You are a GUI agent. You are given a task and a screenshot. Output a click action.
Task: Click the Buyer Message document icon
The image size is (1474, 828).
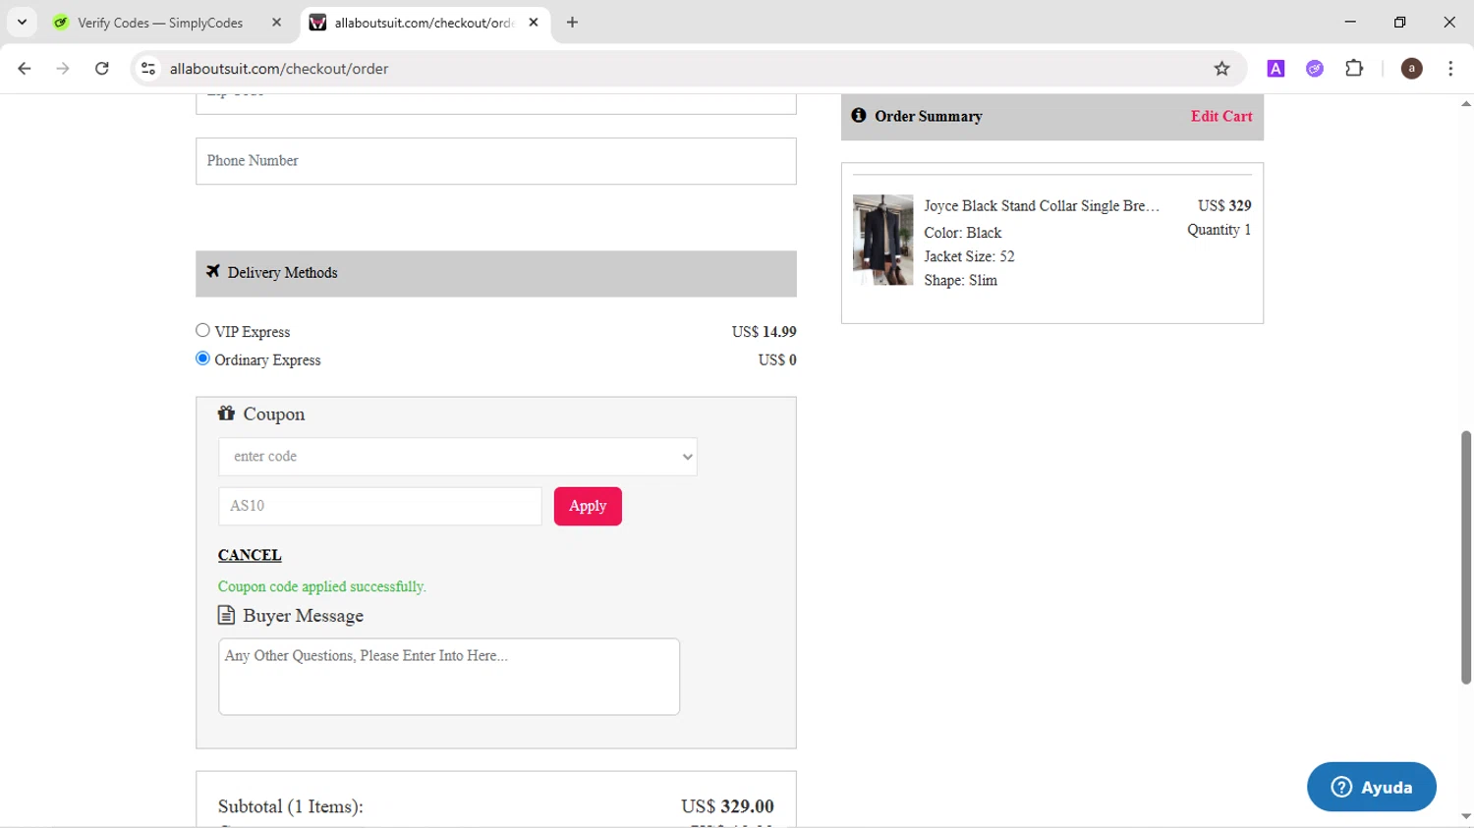[226, 615]
